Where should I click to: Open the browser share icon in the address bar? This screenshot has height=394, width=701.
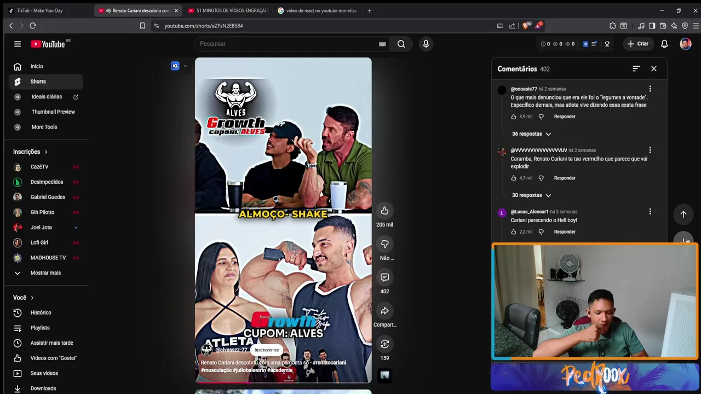(x=512, y=26)
